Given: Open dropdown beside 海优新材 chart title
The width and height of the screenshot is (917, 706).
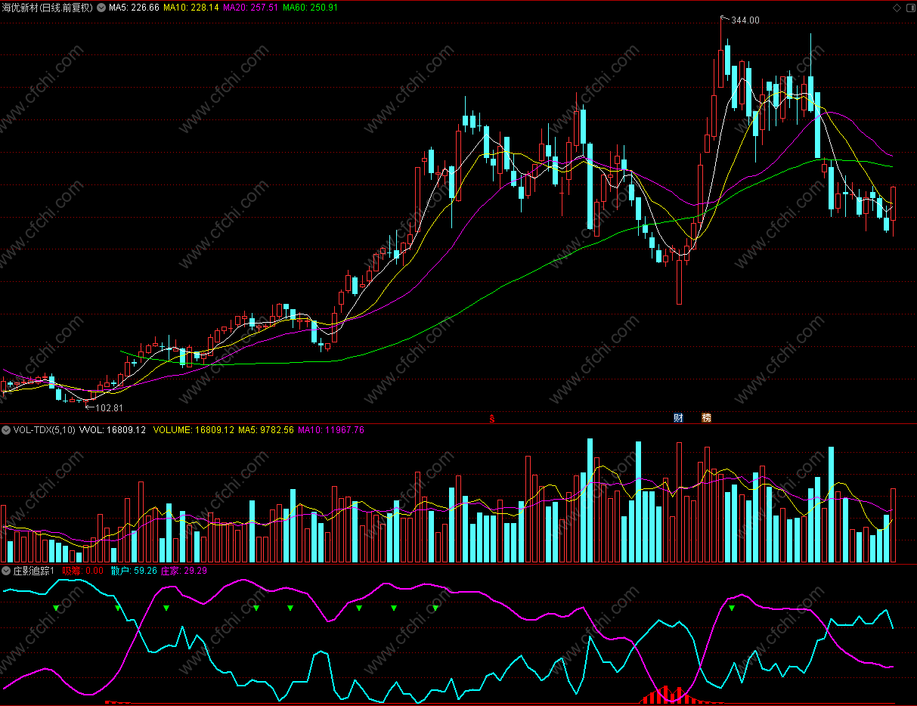Looking at the screenshot, I should (101, 8).
